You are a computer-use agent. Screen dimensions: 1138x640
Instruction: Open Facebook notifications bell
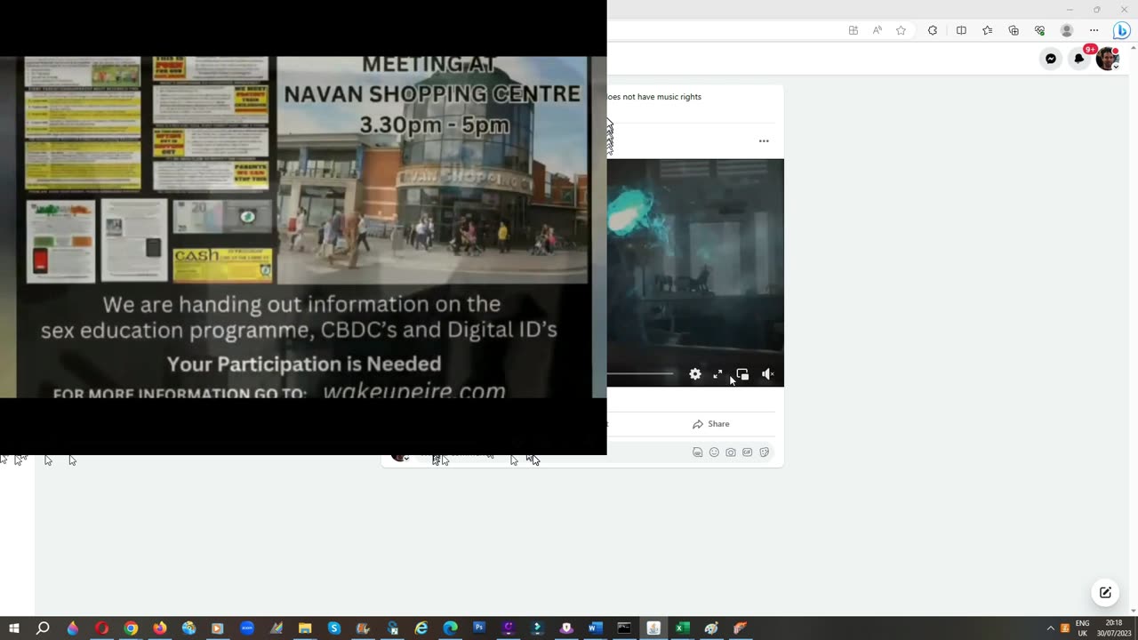click(x=1079, y=59)
